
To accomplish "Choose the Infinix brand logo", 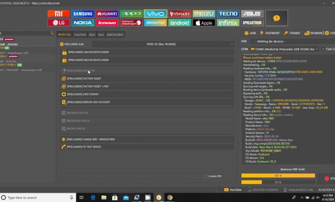I will [228, 23].
